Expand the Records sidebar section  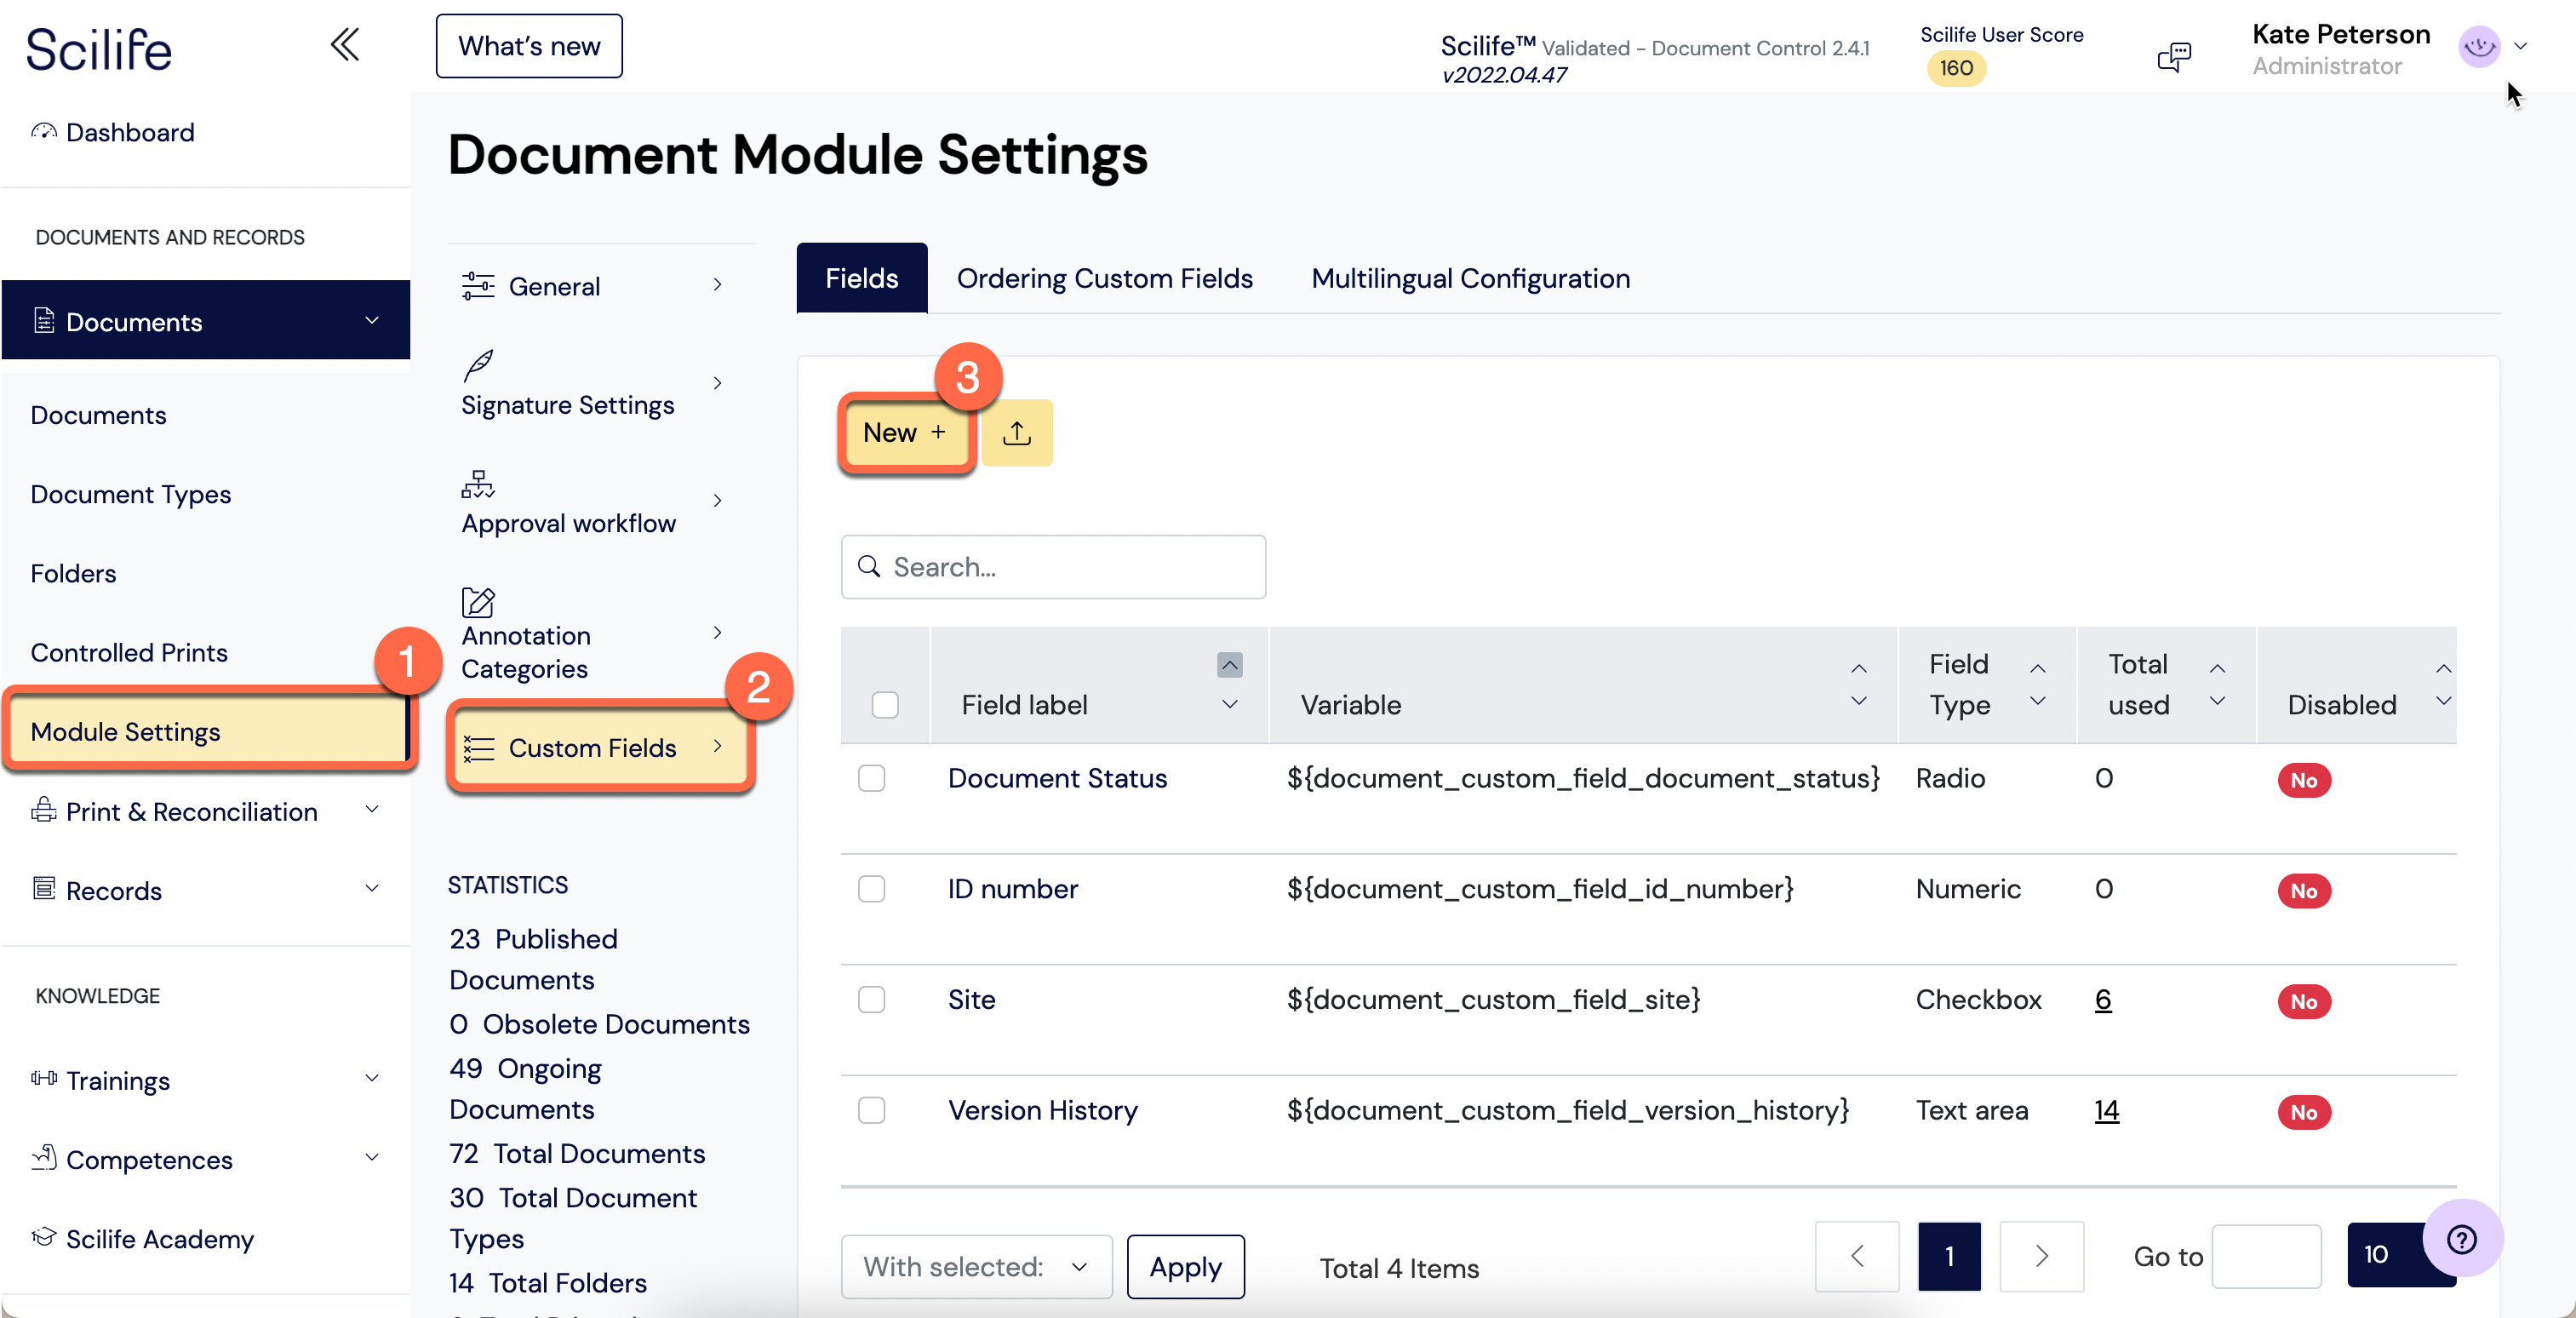113,890
